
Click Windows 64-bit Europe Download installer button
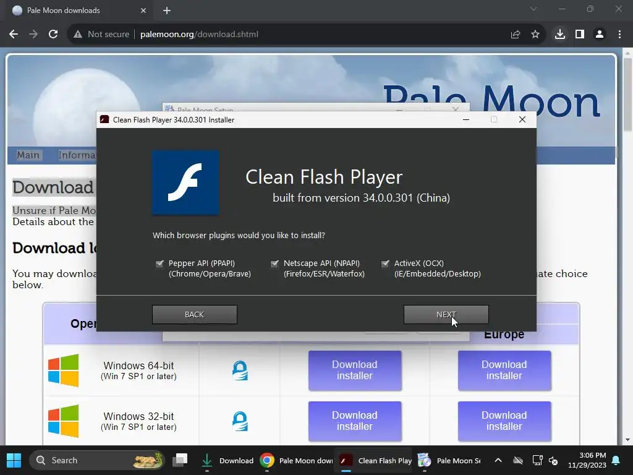pyautogui.click(x=504, y=370)
